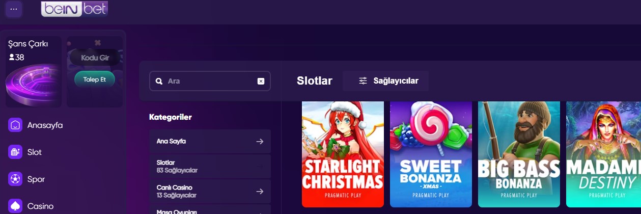Select the Masa Oyunları category
The image size is (641, 214).
click(210, 209)
